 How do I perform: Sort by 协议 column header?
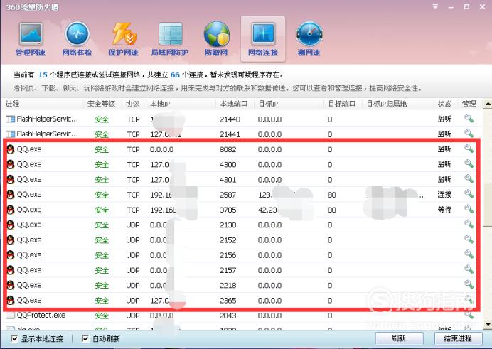coord(133,104)
